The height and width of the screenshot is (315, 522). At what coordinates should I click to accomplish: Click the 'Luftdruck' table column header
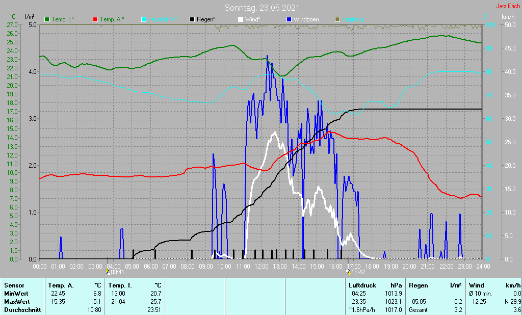point(362,285)
